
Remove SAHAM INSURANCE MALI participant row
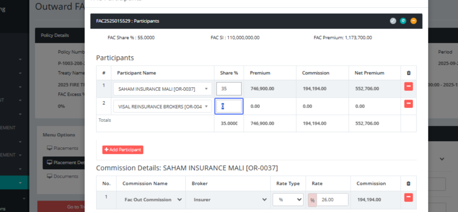[408, 87]
